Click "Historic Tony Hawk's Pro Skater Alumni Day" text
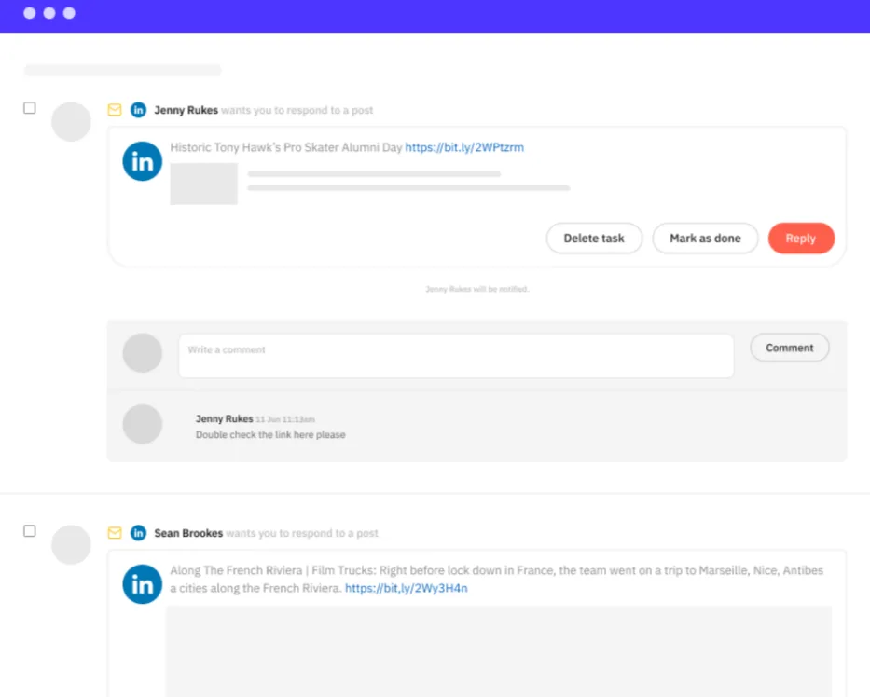 coord(285,147)
